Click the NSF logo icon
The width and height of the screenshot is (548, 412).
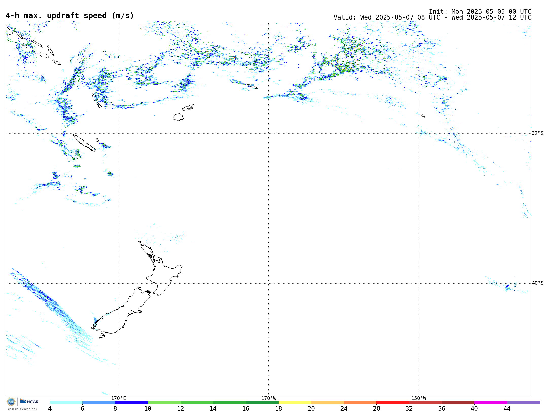tap(11, 402)
